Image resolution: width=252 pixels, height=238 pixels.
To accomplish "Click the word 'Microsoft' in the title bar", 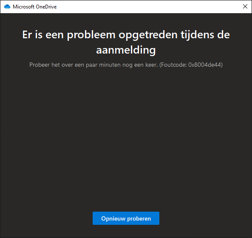I will [x=24, y=7].
